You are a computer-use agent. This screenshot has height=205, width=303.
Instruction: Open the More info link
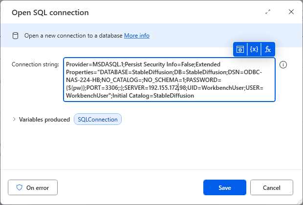tap(137, 36)
